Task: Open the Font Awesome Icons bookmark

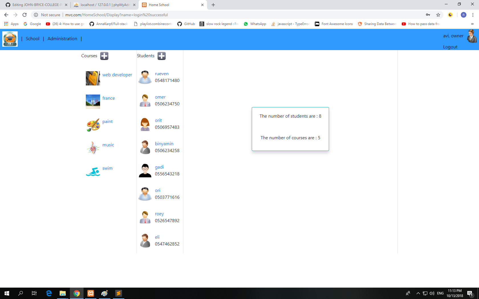Action: click(x=334, y=24)
